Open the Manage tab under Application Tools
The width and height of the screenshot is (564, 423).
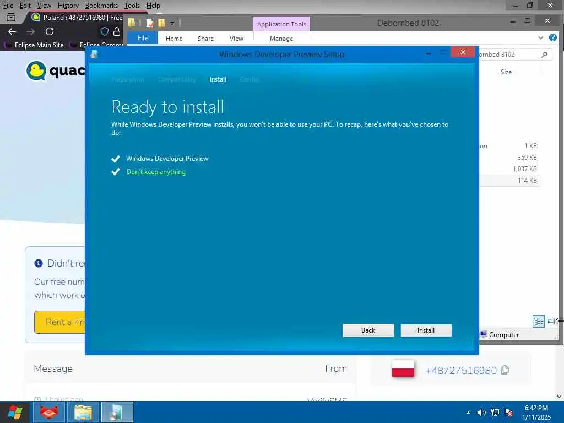[281, 39]
